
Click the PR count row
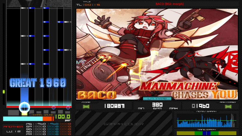click(x=48, y=134)
